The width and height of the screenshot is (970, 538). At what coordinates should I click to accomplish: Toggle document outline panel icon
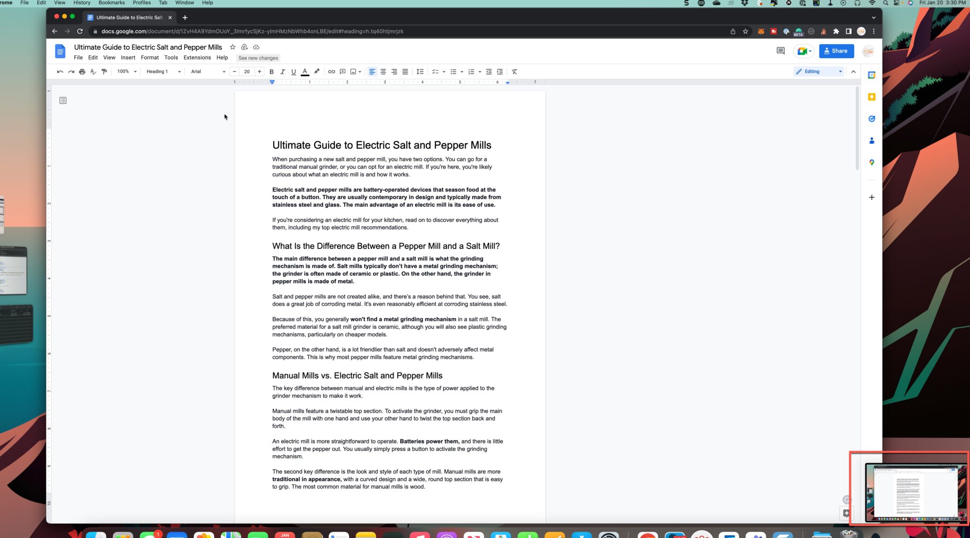[x=63, y=100]
